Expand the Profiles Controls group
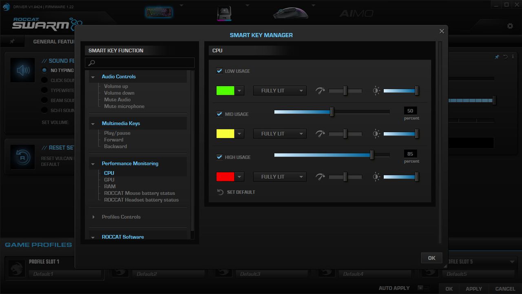Screen dimensions: 522x294 click(x=93, y=217)
